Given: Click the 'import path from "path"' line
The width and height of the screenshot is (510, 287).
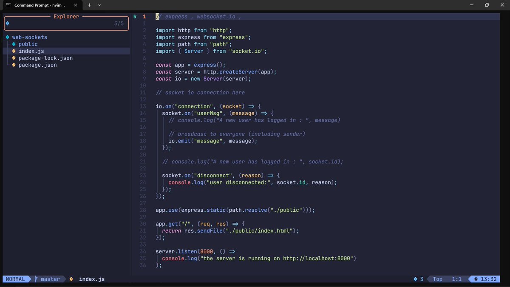Looking at the screenshot, I should [193, 44].
